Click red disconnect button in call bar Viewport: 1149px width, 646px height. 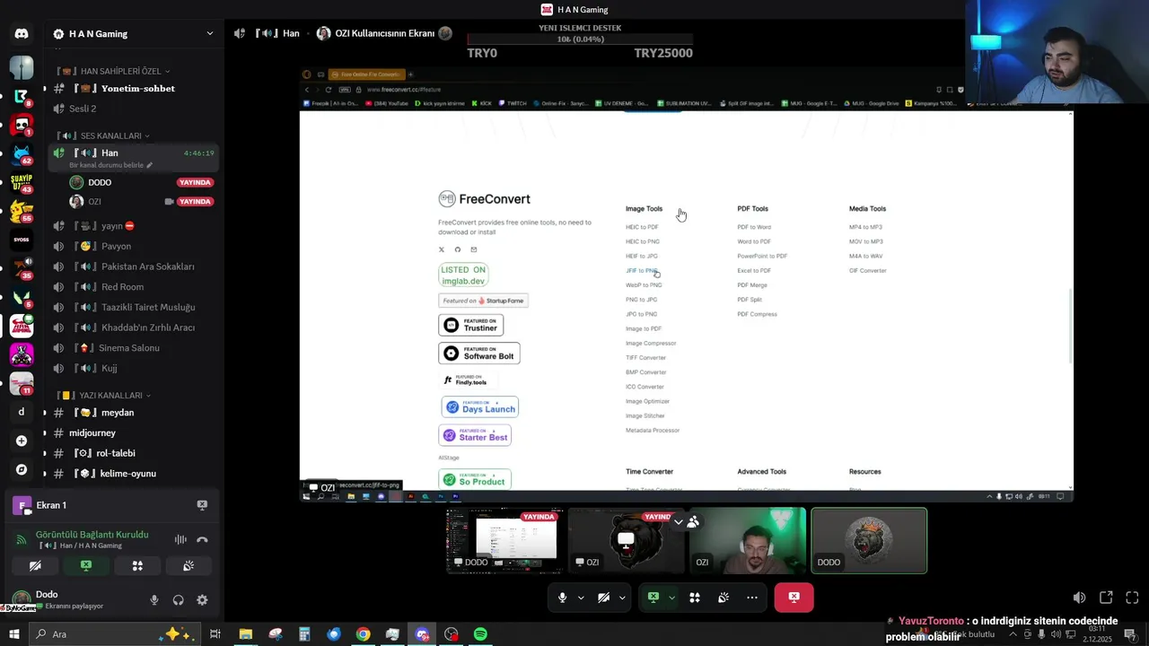[x=794, y=598]
